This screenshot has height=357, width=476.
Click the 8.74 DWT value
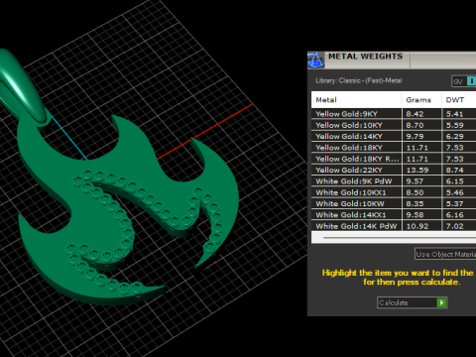[x=455, y=171]
